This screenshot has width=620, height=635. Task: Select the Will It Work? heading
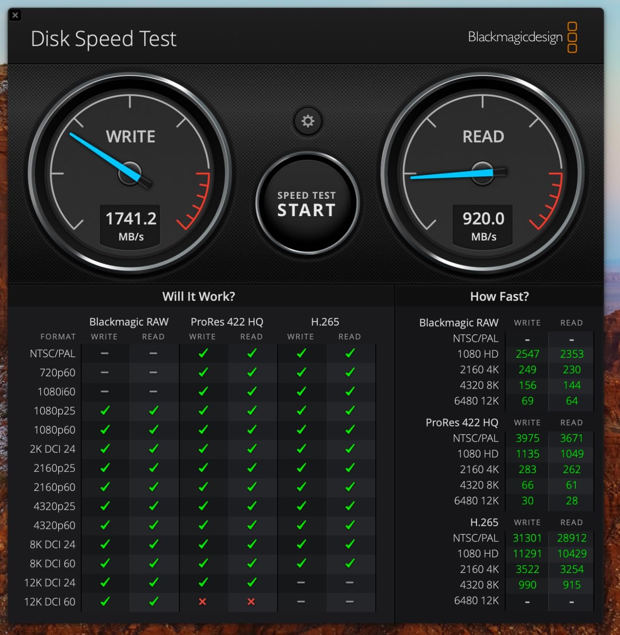(x=199, y=296)
